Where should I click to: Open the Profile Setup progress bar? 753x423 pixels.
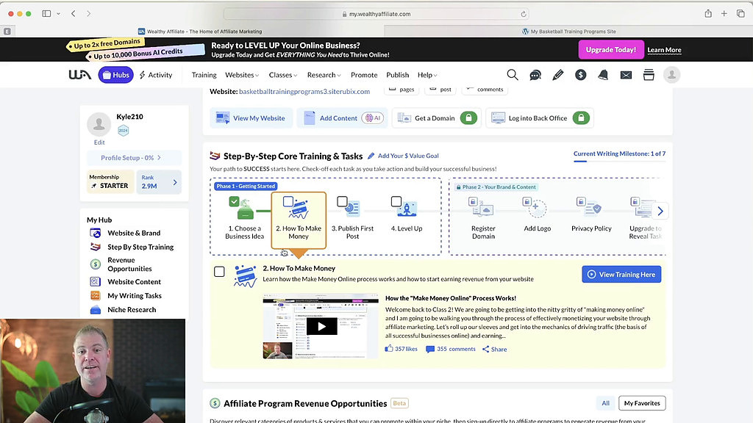click(133, 157)
